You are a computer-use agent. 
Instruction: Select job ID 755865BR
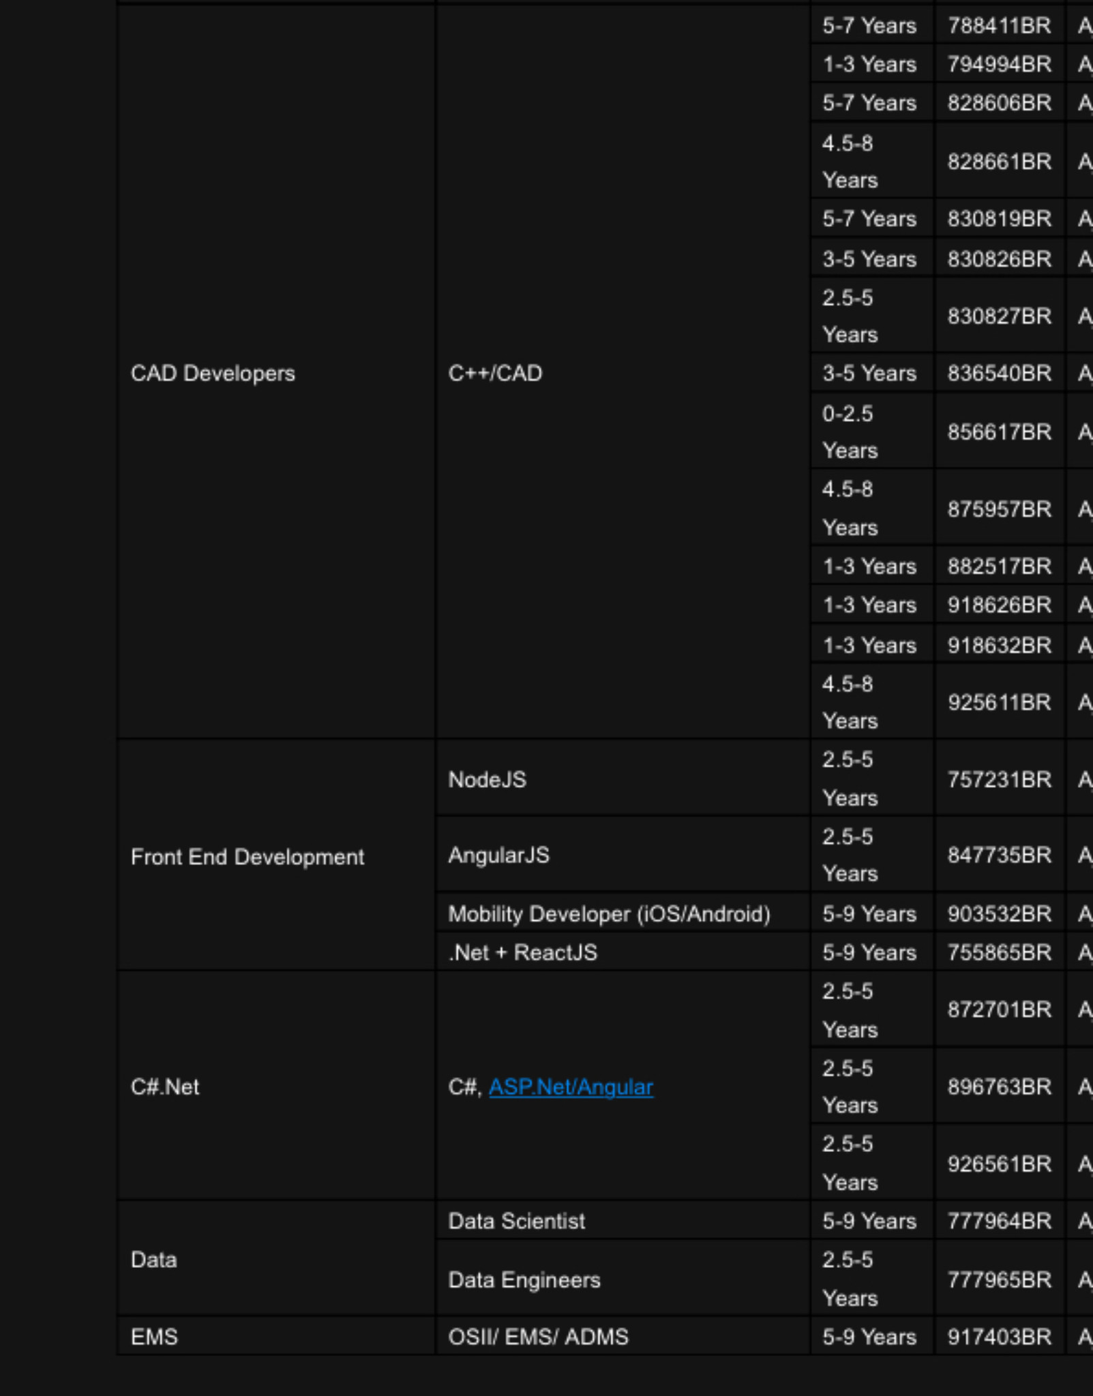coord(999,952)
